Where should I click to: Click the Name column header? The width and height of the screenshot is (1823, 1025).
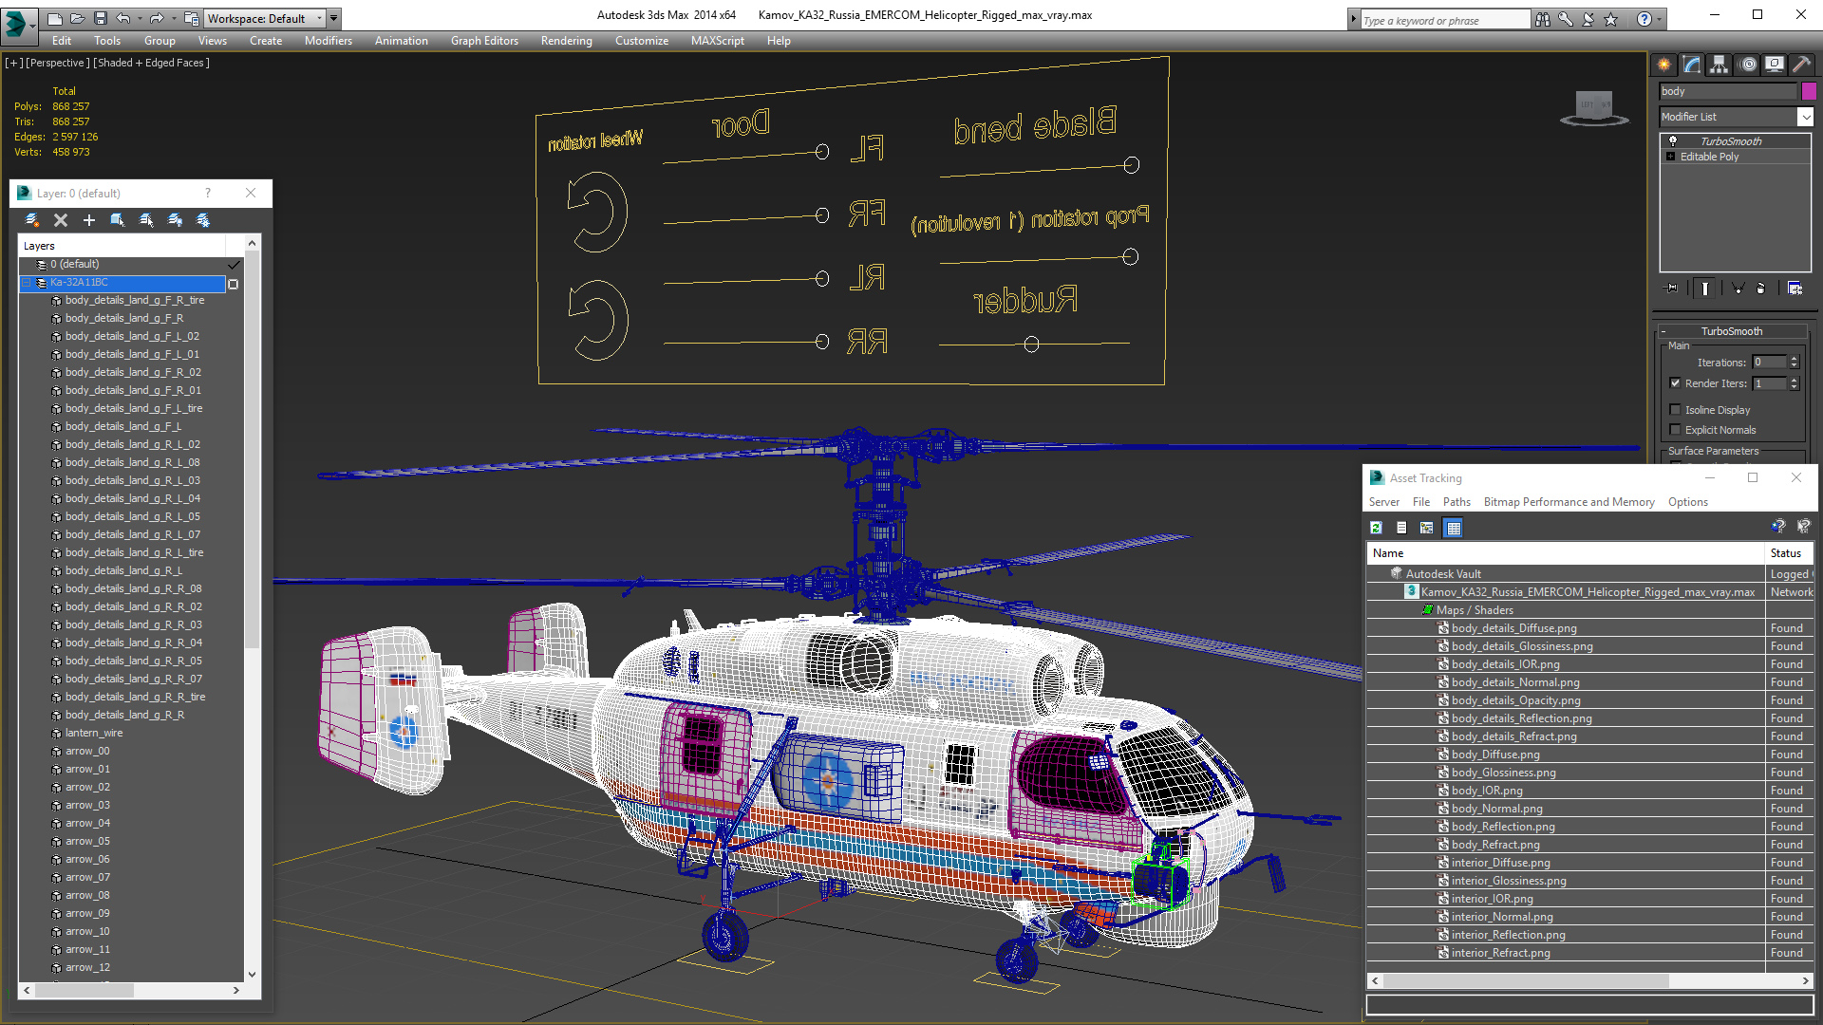[1566, 553]
